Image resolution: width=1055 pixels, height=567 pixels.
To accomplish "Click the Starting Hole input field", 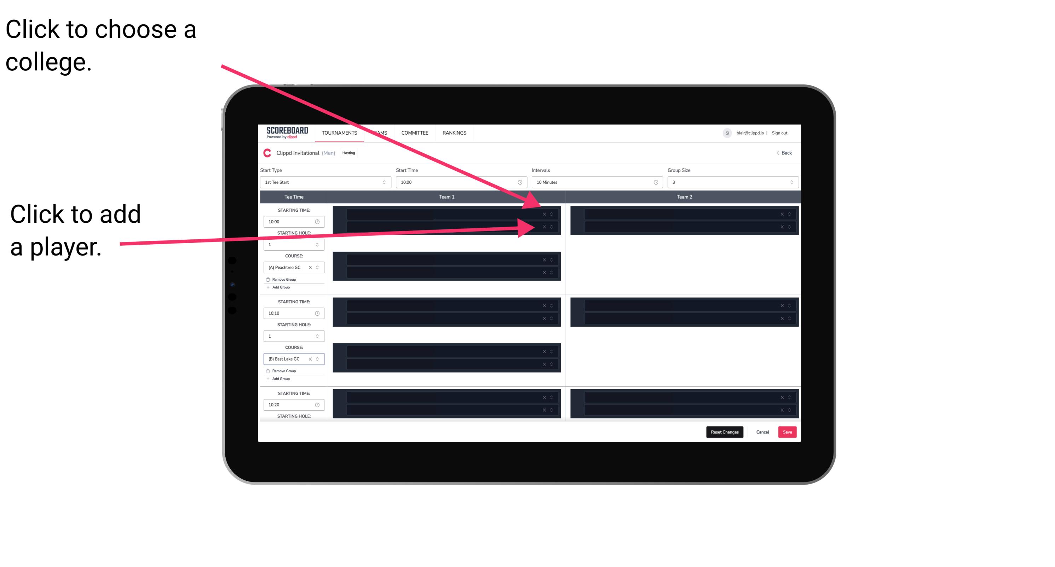I will point(292,245).
